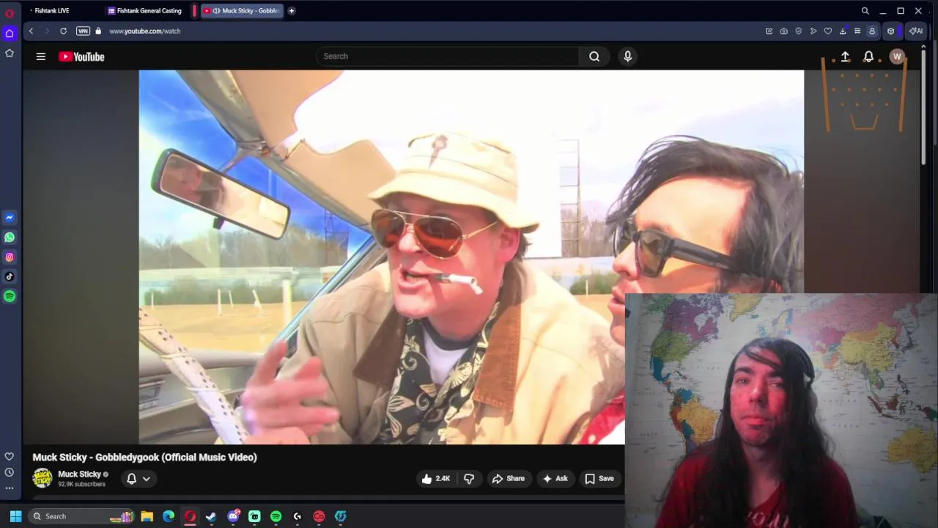Open the Opera AI assistant button
The width and height of the screenshot is (938, 528).
point(916,31)
